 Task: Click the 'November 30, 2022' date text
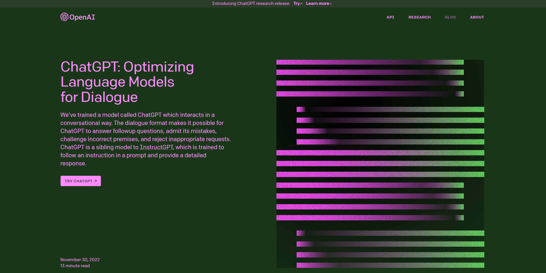pyautogui.click(x=80, y=260)
